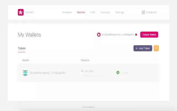Click the SubDAO brand name text

tap(30, 12)
